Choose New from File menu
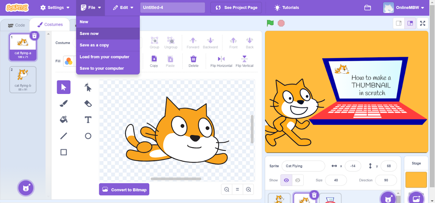This screenshot has height=203, width=435. coord(108,22)
